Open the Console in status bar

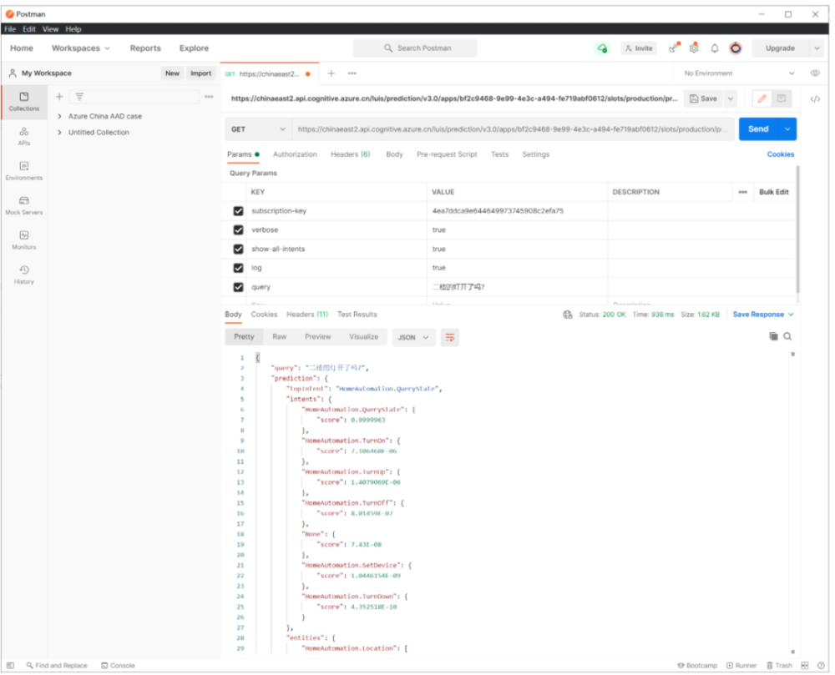tap(118, 666)
